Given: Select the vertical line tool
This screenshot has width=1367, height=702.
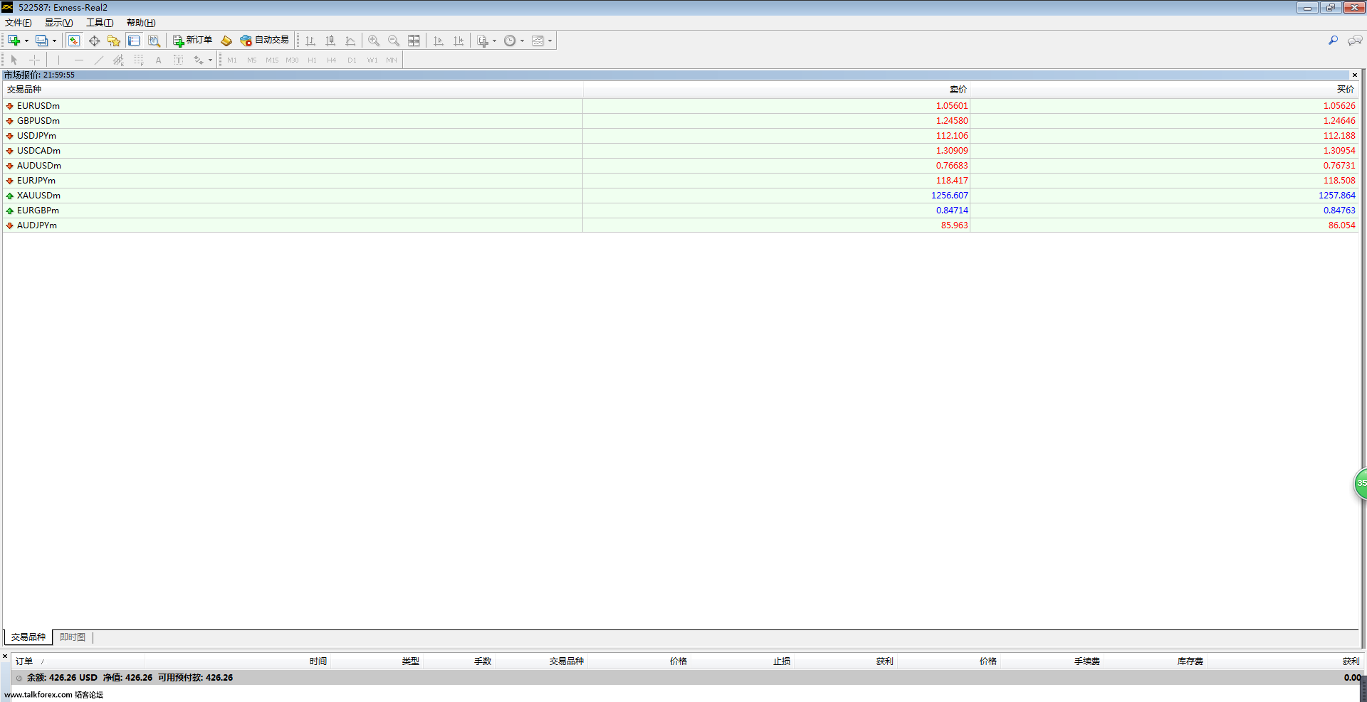Looking at the screenshot, I should point(59,60).
